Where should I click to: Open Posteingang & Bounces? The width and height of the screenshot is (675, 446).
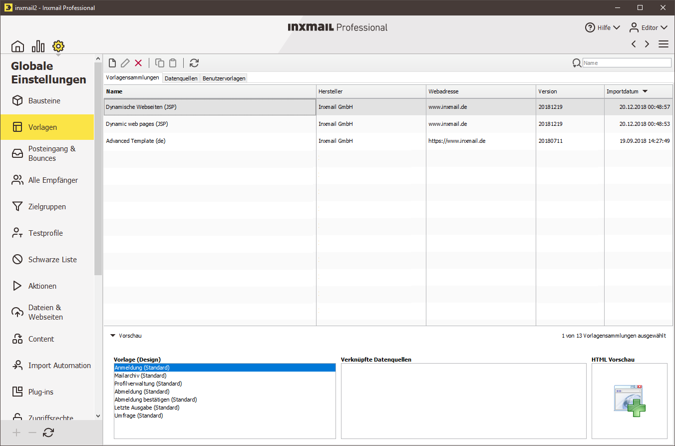(47, 153)
